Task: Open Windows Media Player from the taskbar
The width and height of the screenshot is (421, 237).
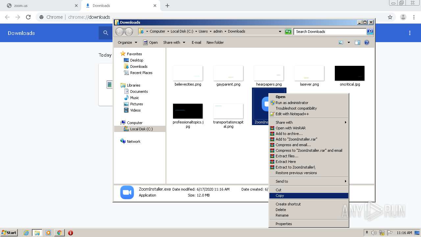Action: pyautogui.click(x=48, y=233)
